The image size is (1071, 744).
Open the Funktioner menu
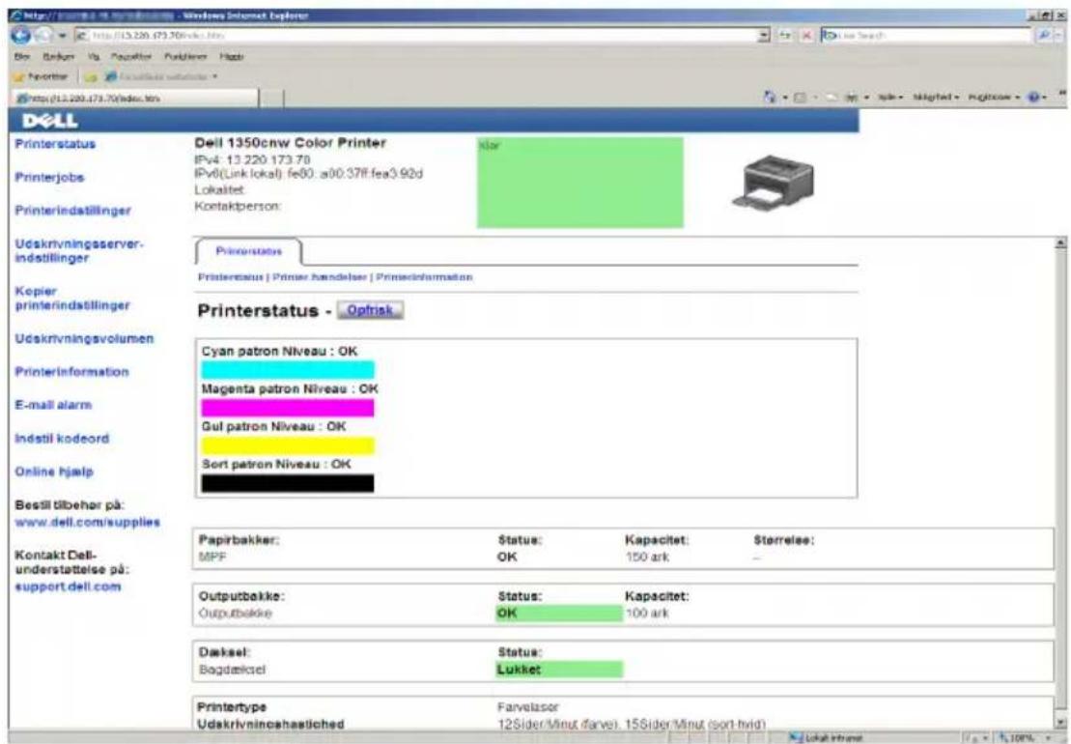point(185,57)
